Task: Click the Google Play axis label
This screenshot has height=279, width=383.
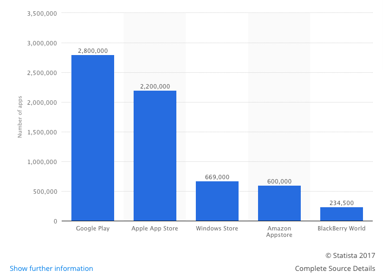Action: [x=93, y=228]
